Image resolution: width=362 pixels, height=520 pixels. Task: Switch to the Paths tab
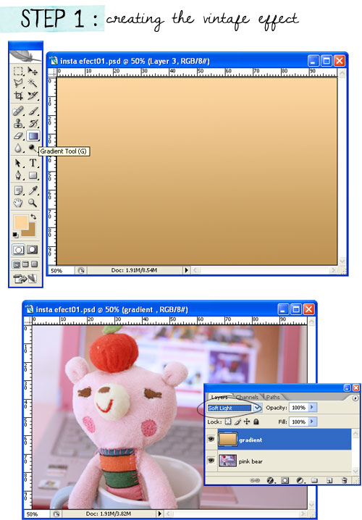pyautogui.click(x=273, y=397)
